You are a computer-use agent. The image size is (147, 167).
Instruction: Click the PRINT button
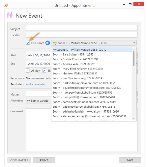pos(44,160)
